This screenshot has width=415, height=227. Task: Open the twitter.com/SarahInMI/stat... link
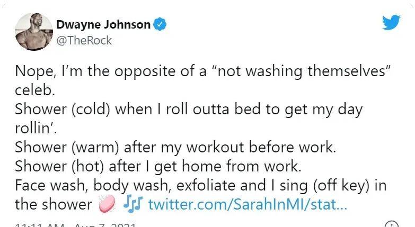[x=248, y=204]
